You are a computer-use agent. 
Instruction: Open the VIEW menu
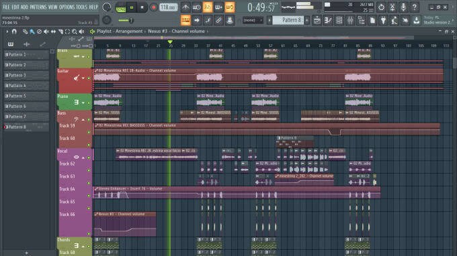[x=52, y=7]
